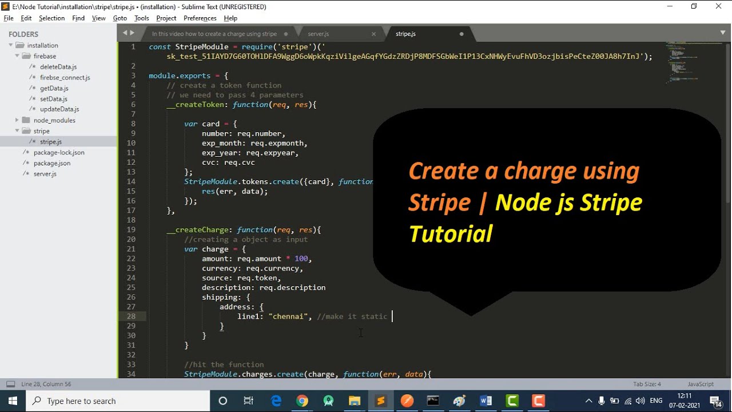Open the Windows Start menu
Viewport: 732px width, 412px height.
click(x=13, y=401)
